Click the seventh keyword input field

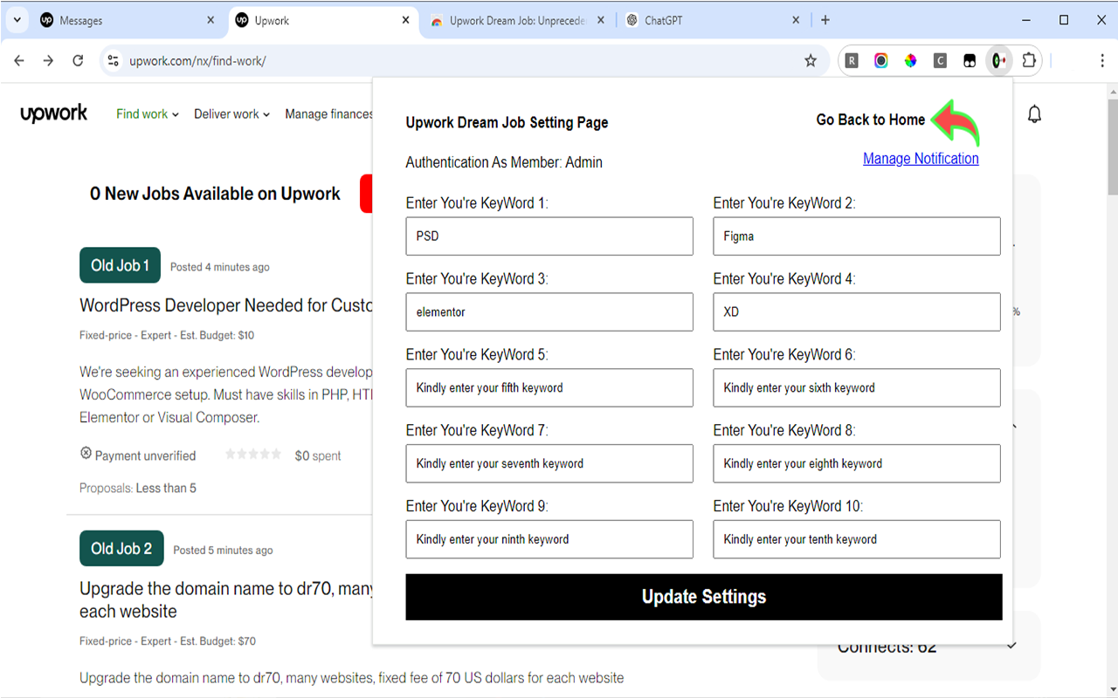pos(549,463)
